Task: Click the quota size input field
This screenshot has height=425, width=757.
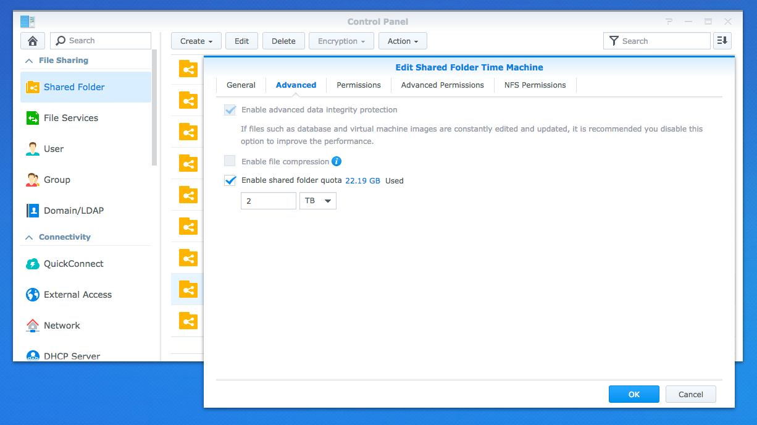Action: pyautogui.click(x=269, y=201)
